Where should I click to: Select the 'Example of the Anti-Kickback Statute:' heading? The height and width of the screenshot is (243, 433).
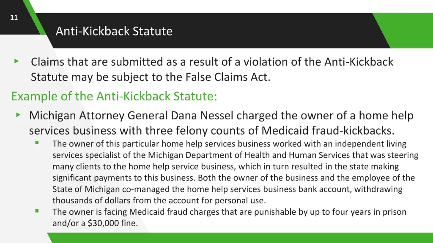pos(114,96)
